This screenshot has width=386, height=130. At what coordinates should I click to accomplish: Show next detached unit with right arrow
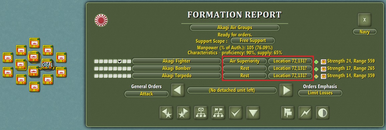286,90
